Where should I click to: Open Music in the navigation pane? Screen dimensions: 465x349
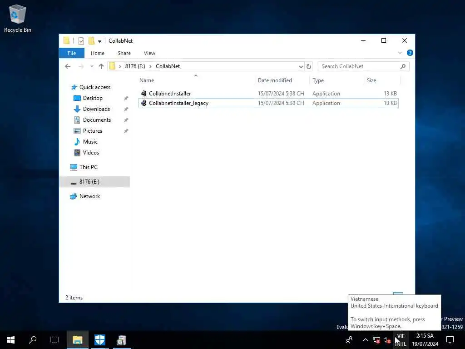(x=90, y=142)
